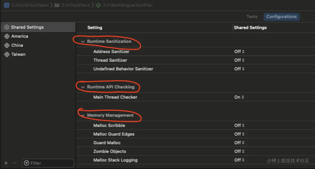
Task: Click the ZJHTestPlans folder icon
Action: tap(57, 5)
